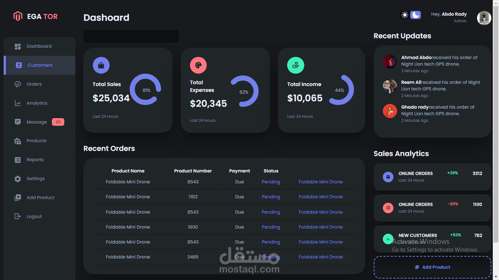This screenshot has width=499, height=280.
Task: Open the Reports menu item
Action: click(x=39, y=160)
